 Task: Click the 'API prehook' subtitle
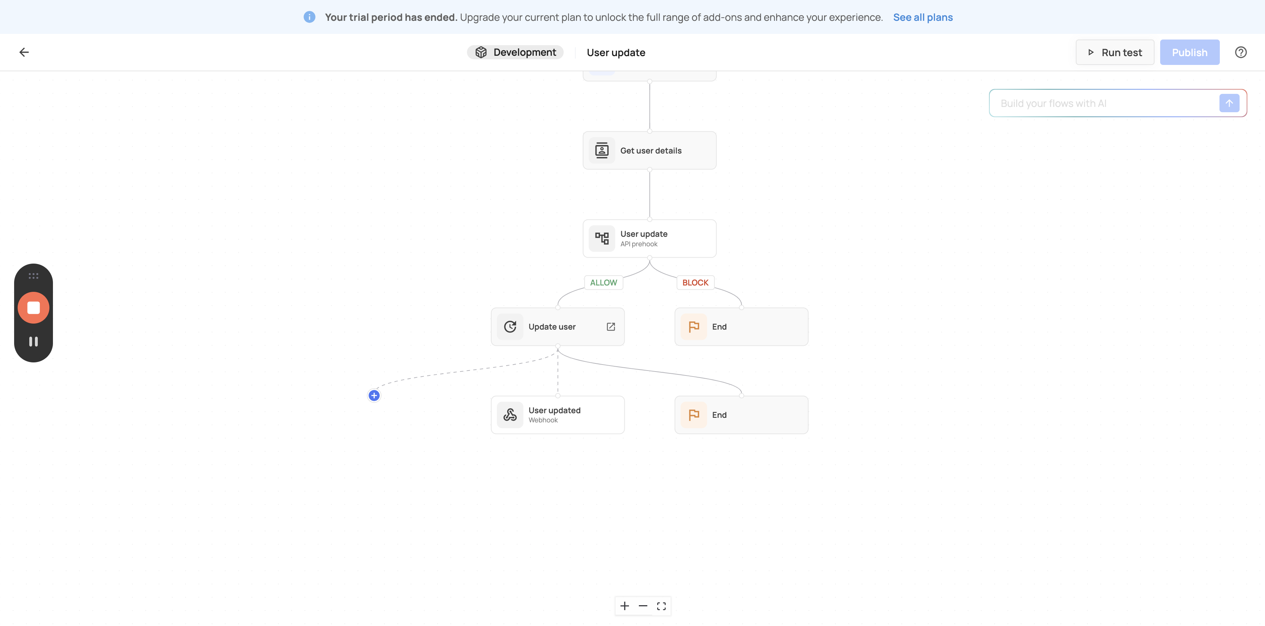point(639,244)
